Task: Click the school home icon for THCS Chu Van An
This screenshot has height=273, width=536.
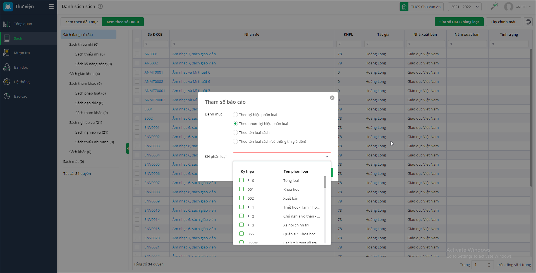Action: pyautogui.click(x=404, y=7)
